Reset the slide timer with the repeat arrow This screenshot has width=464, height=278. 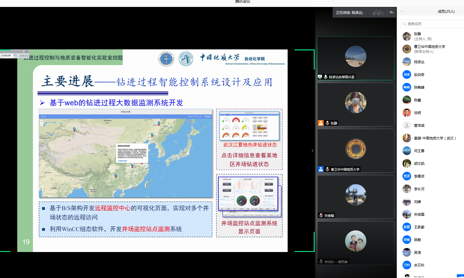pos(15,55)
